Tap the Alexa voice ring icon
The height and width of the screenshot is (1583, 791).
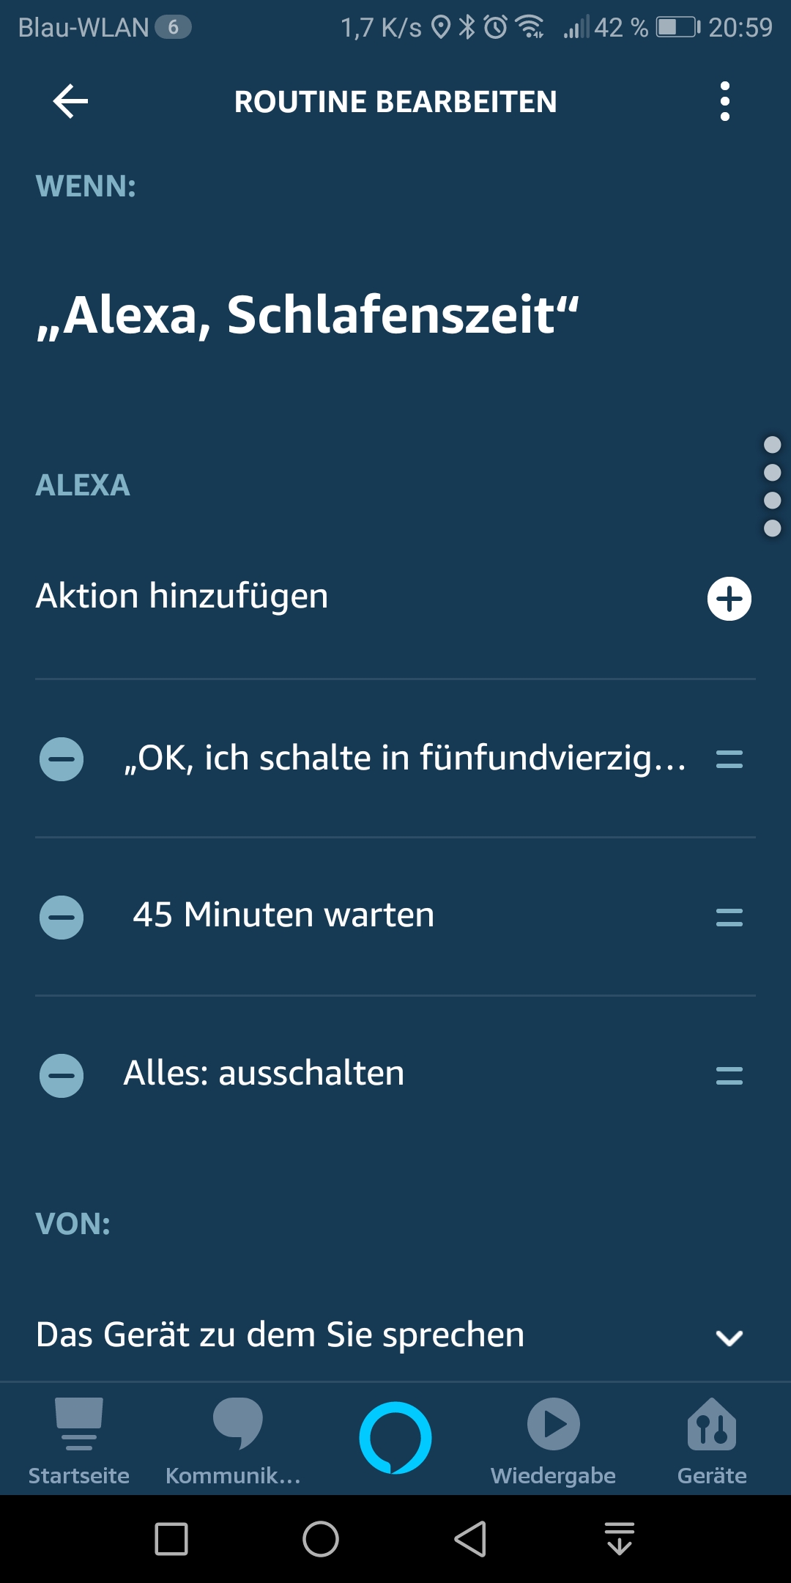tap(395, 1437)
